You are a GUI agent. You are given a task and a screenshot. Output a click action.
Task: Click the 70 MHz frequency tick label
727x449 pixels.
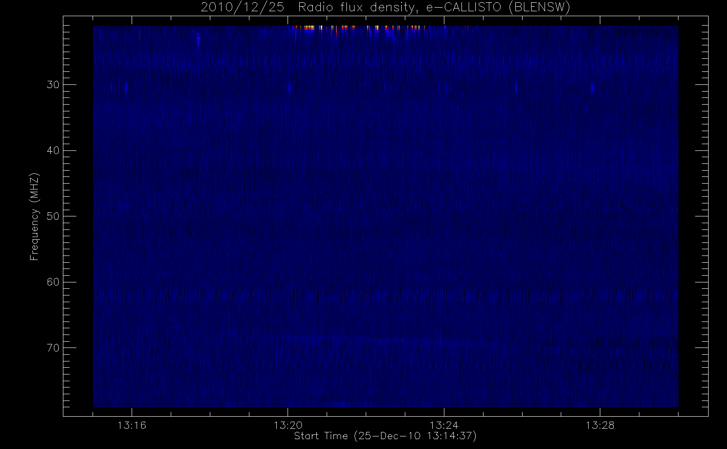53,348
